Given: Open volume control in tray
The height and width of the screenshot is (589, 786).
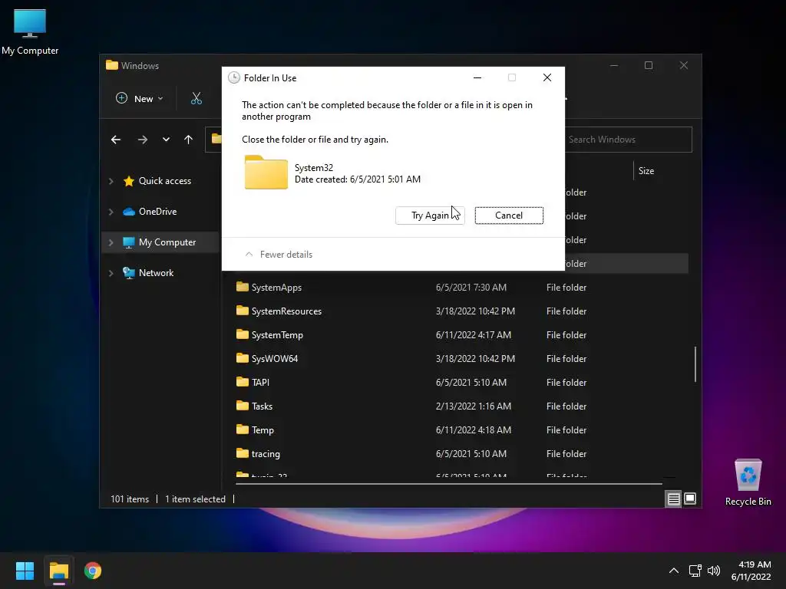Looking at the screenshot, I should [713, 571].
